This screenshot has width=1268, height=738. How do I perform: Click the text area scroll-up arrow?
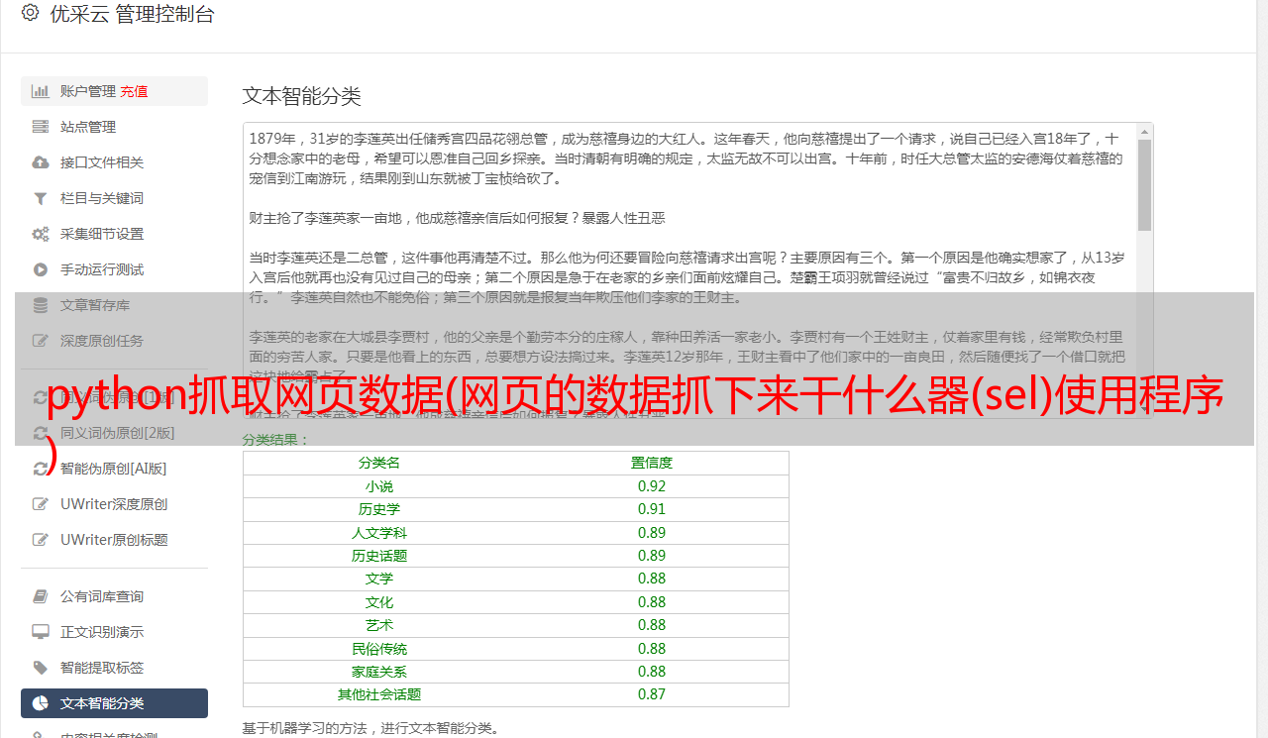click(x=1144, y=131)
